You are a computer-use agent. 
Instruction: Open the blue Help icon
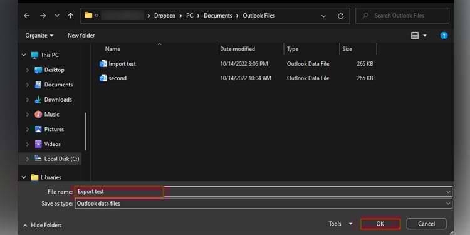(444, 36)
